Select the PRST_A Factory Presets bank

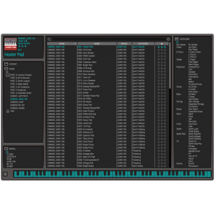point(21,75)
